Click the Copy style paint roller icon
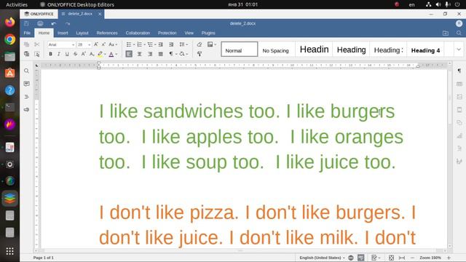 (x=200, y=54)
